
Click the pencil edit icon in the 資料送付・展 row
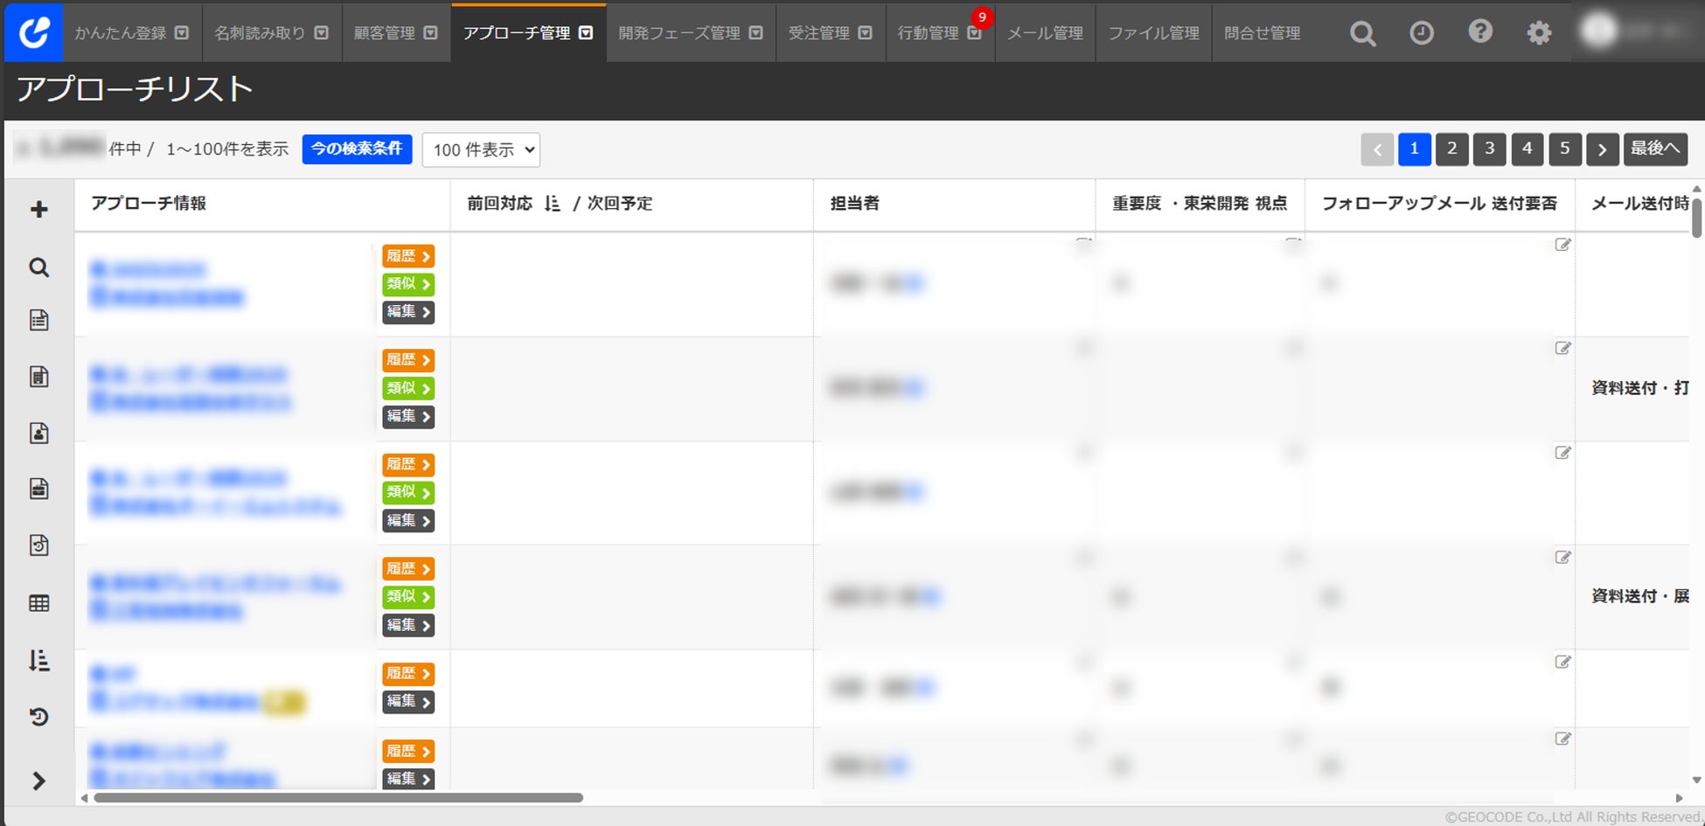[1562, 557]
